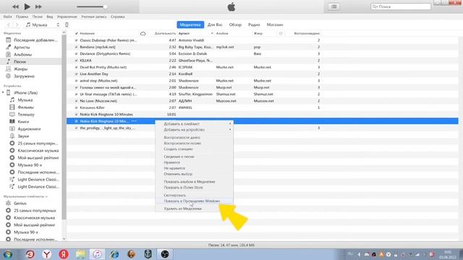Viewport: 463px width, 260px height.
Task: Switch to the Магазин tab
Action: [x=275, y=25]
